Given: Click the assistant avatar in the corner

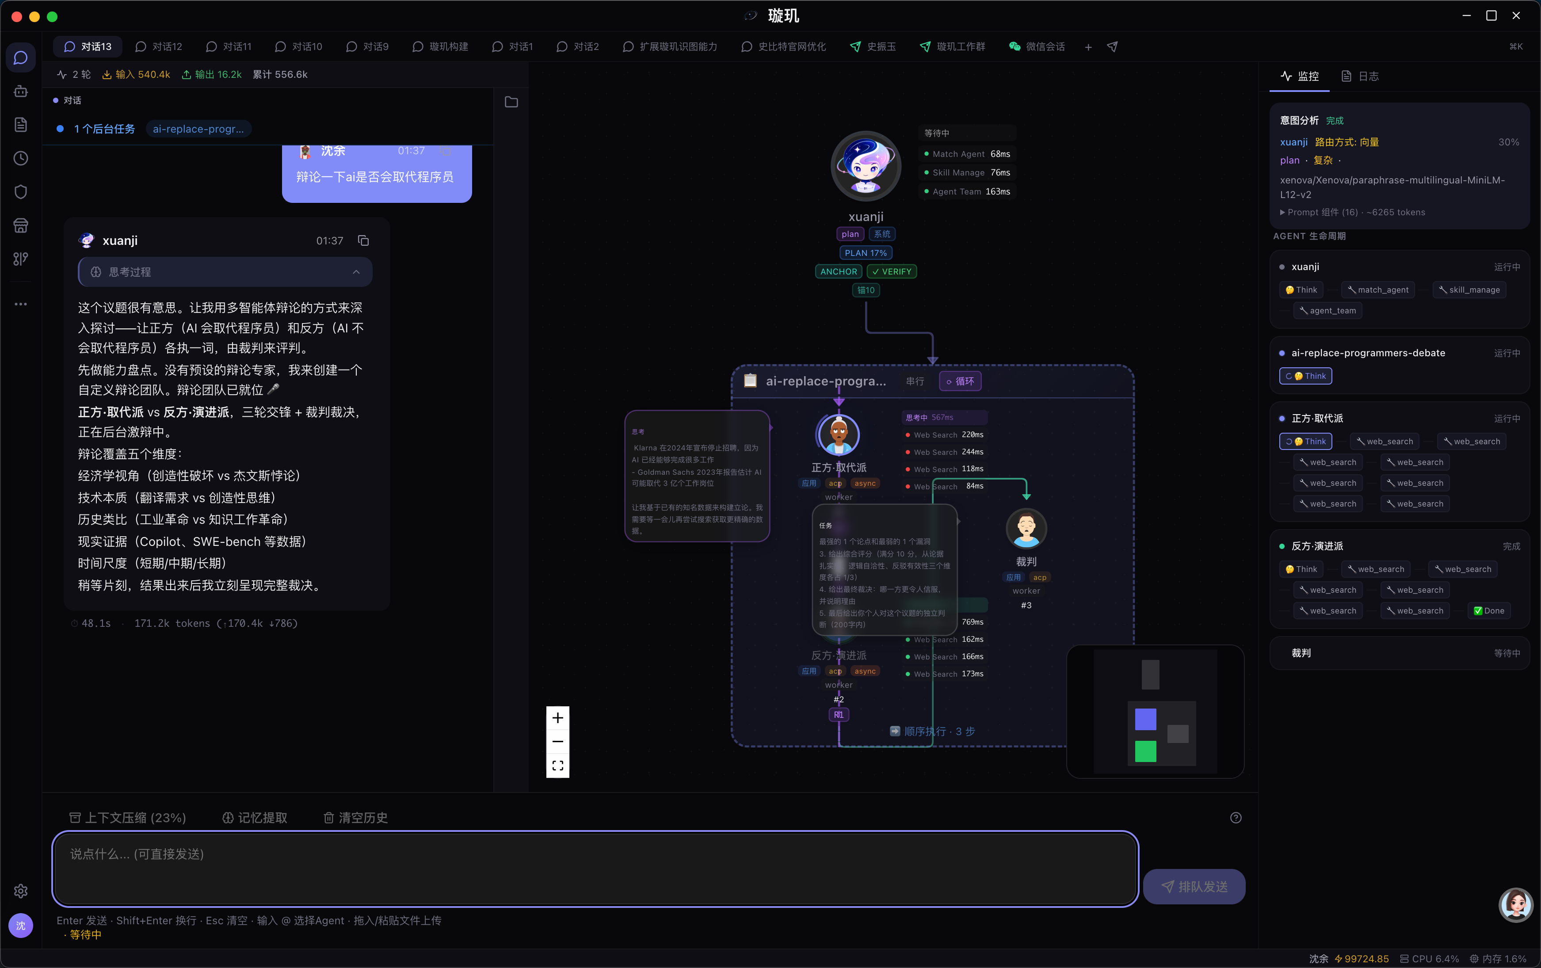Looking at the screenshot, I should pos(1515,905).
